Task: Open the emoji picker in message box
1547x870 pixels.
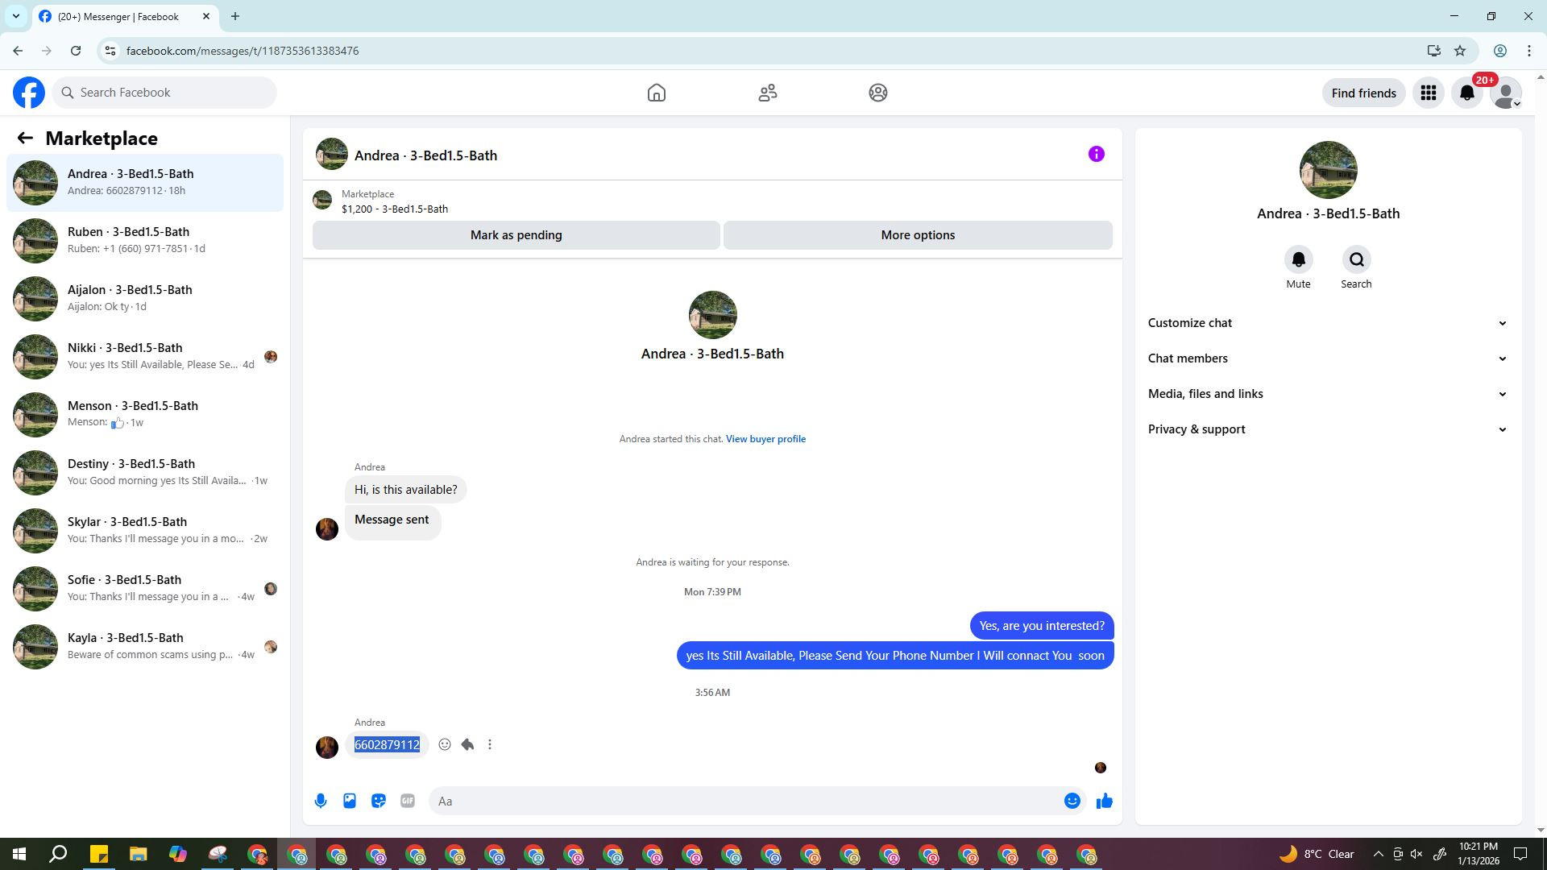Action: [1072, 801]
